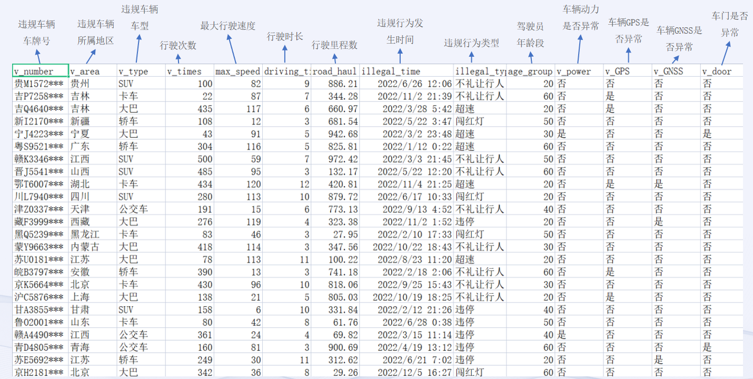The image size is (753, 379).
Task: Click timestamp 2022/11/2 21:39
Action: (407, 96)
